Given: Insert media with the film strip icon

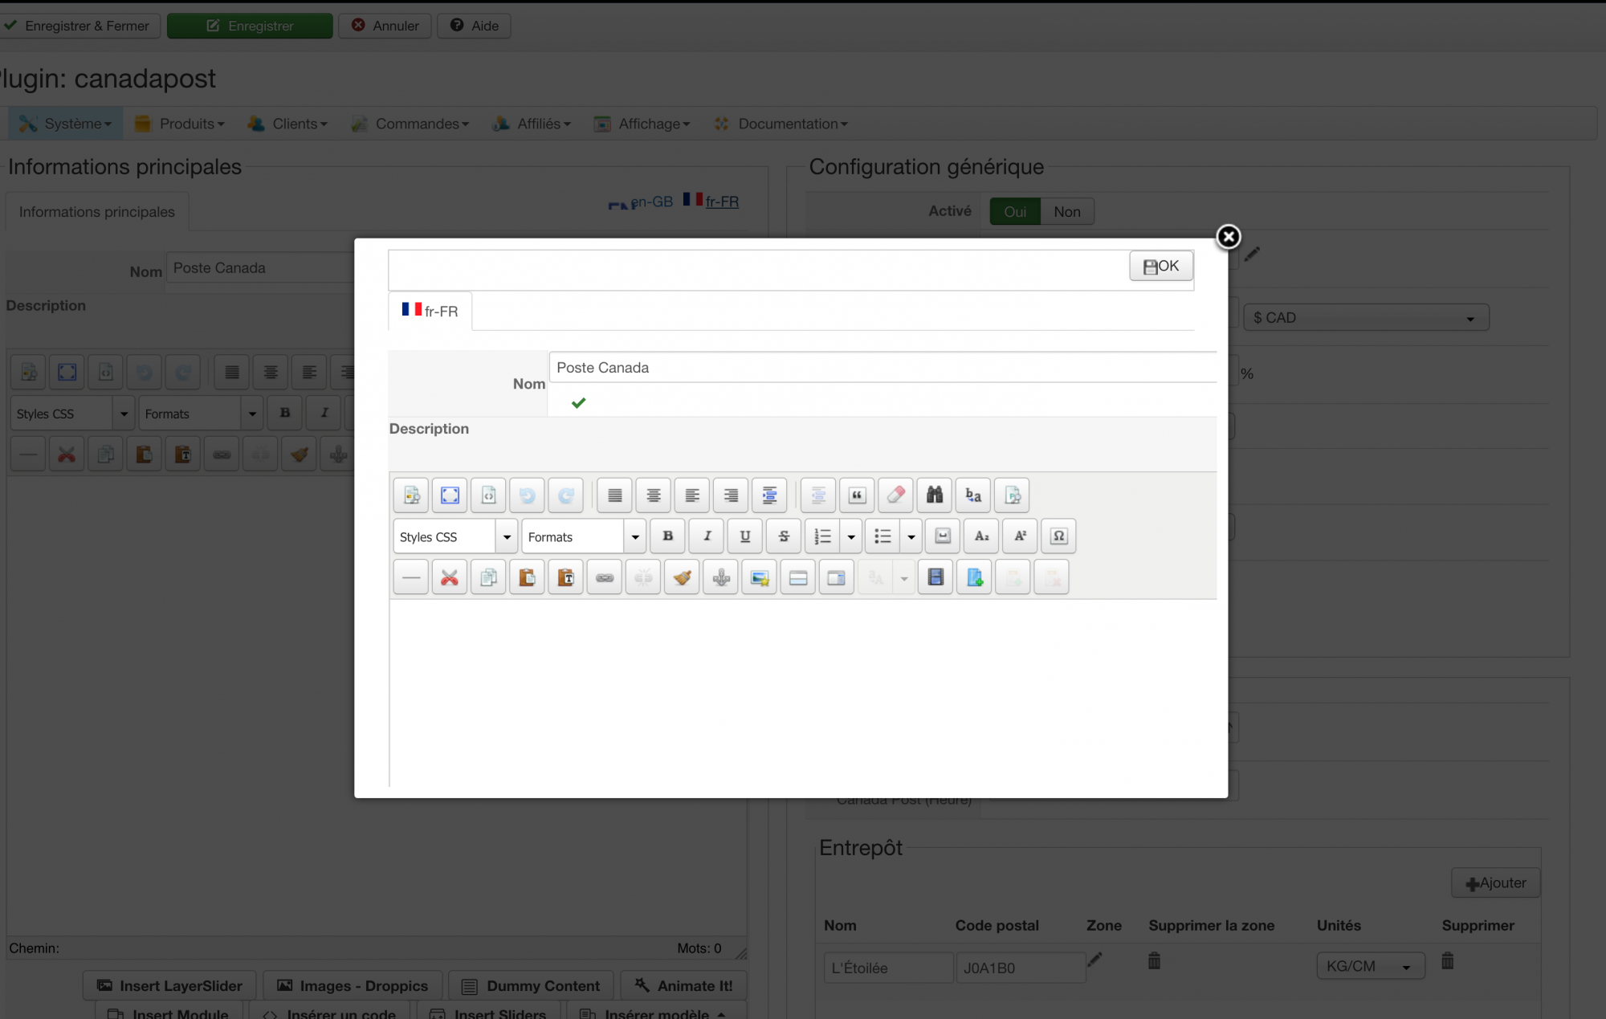Looking at the screenshot, I should [x=935, y=577].
